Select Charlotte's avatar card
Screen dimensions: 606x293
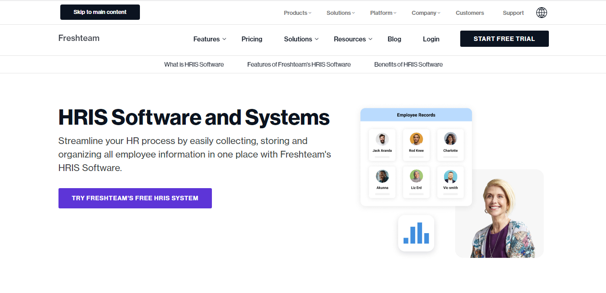(450, 145)
